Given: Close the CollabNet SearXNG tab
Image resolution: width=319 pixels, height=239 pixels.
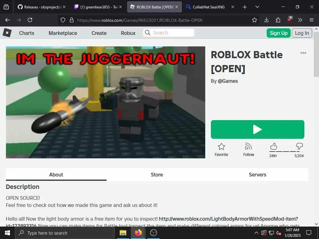Looking at the screenshot, I should click(232, 7).
